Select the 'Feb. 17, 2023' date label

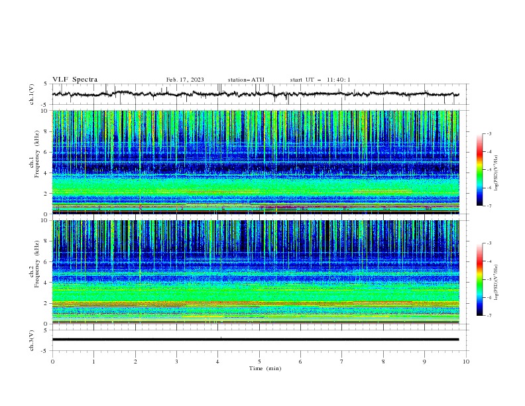185,80
